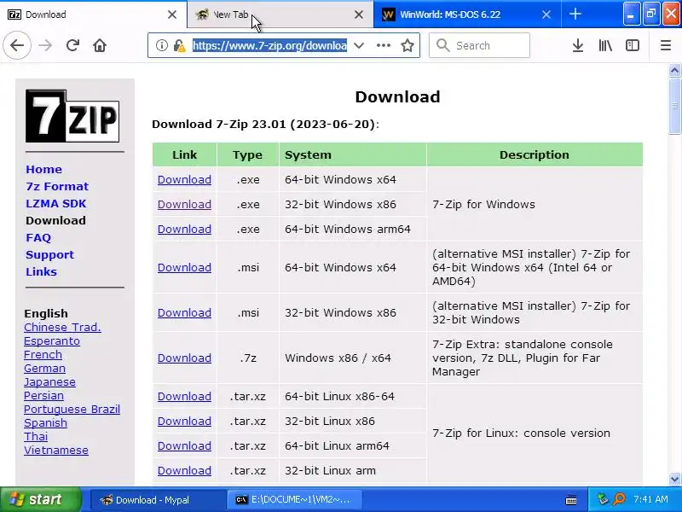Bookmark this page with the star

point(407,45)
